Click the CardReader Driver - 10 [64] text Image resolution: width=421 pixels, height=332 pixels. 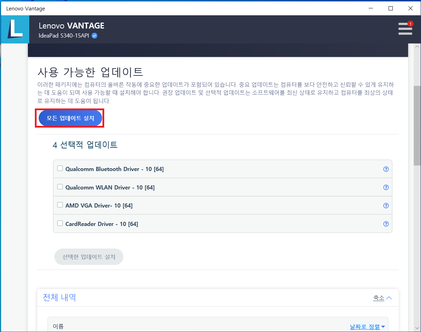(x=102, y=224)
